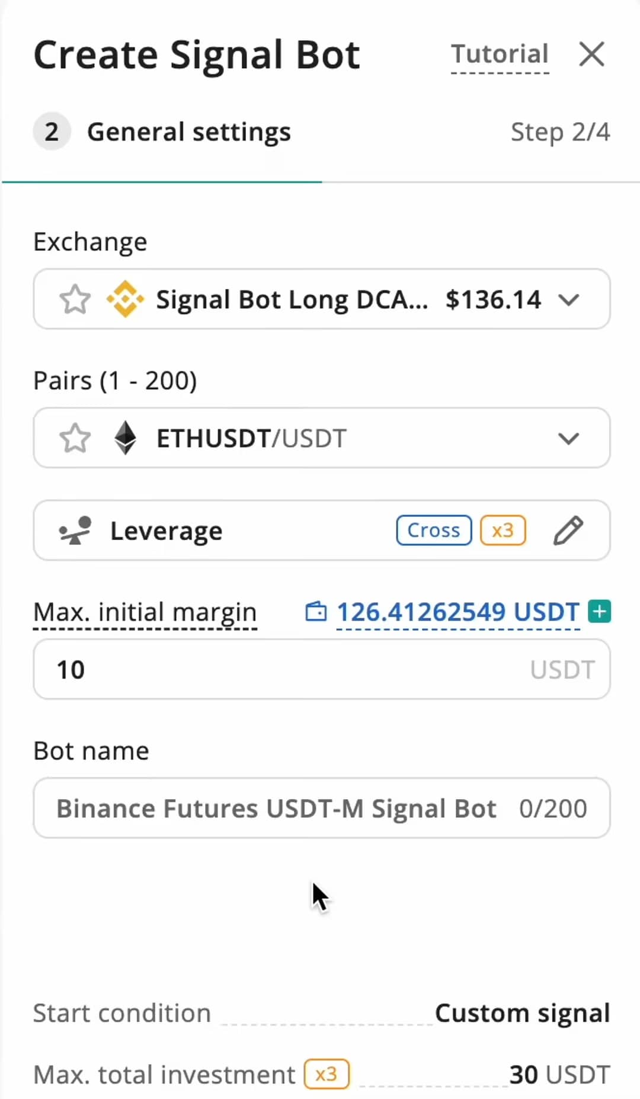Close the Create Signal Bot panel
This screenshot has width=640, height=1099.
(x=591, y=55)
